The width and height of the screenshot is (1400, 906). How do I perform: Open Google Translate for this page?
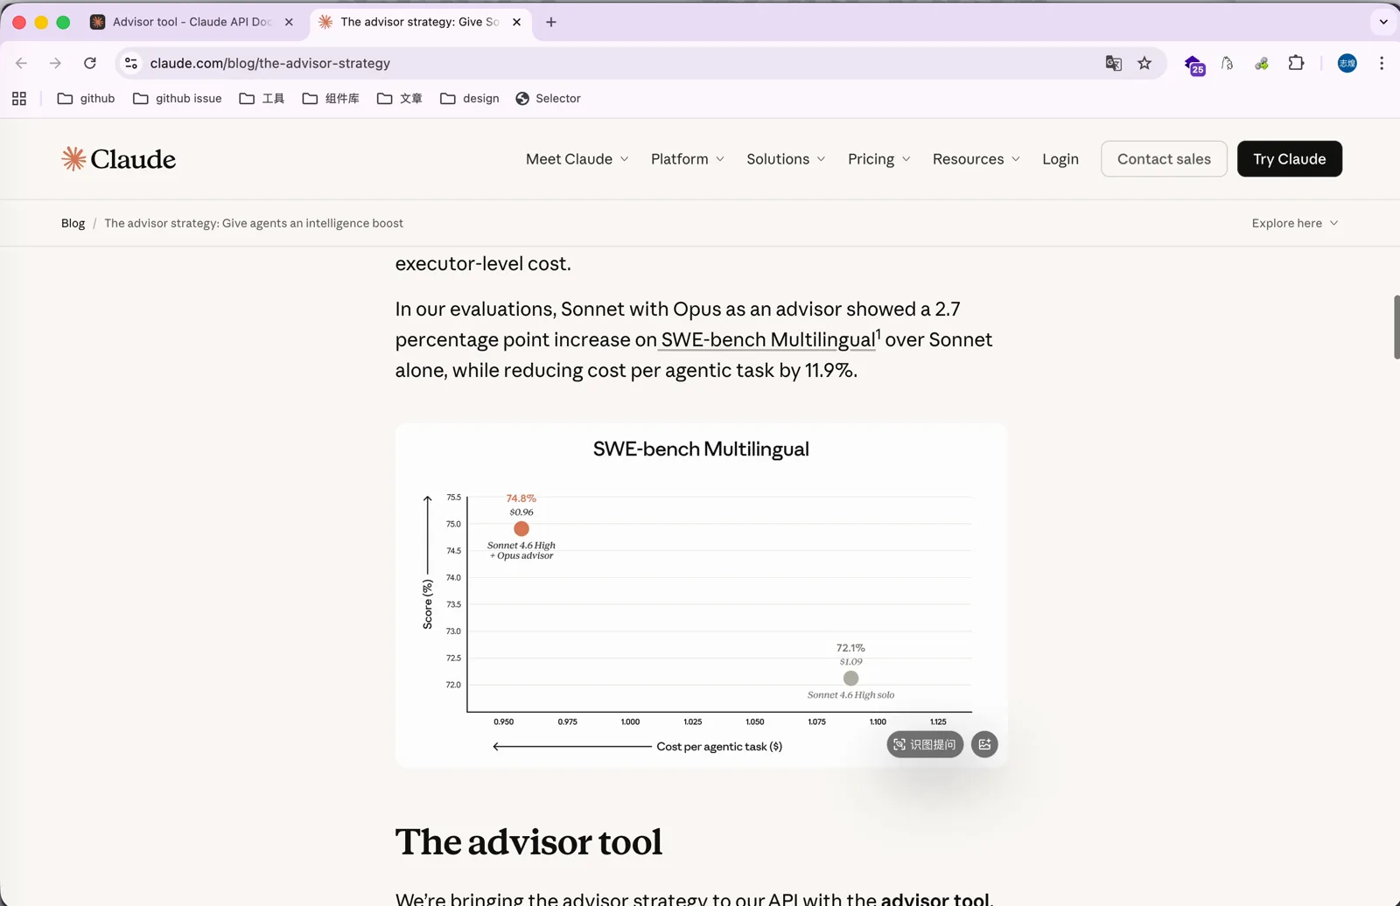(1113, 63)
